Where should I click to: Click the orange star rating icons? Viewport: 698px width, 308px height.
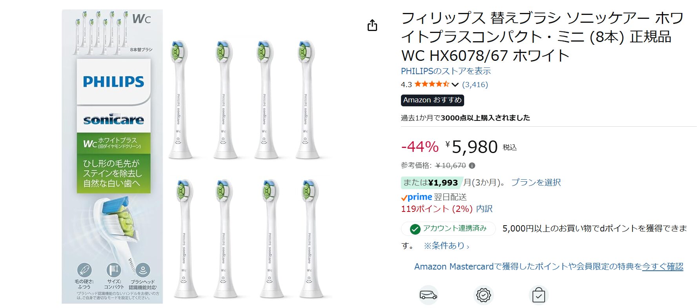tap(432, 84)
